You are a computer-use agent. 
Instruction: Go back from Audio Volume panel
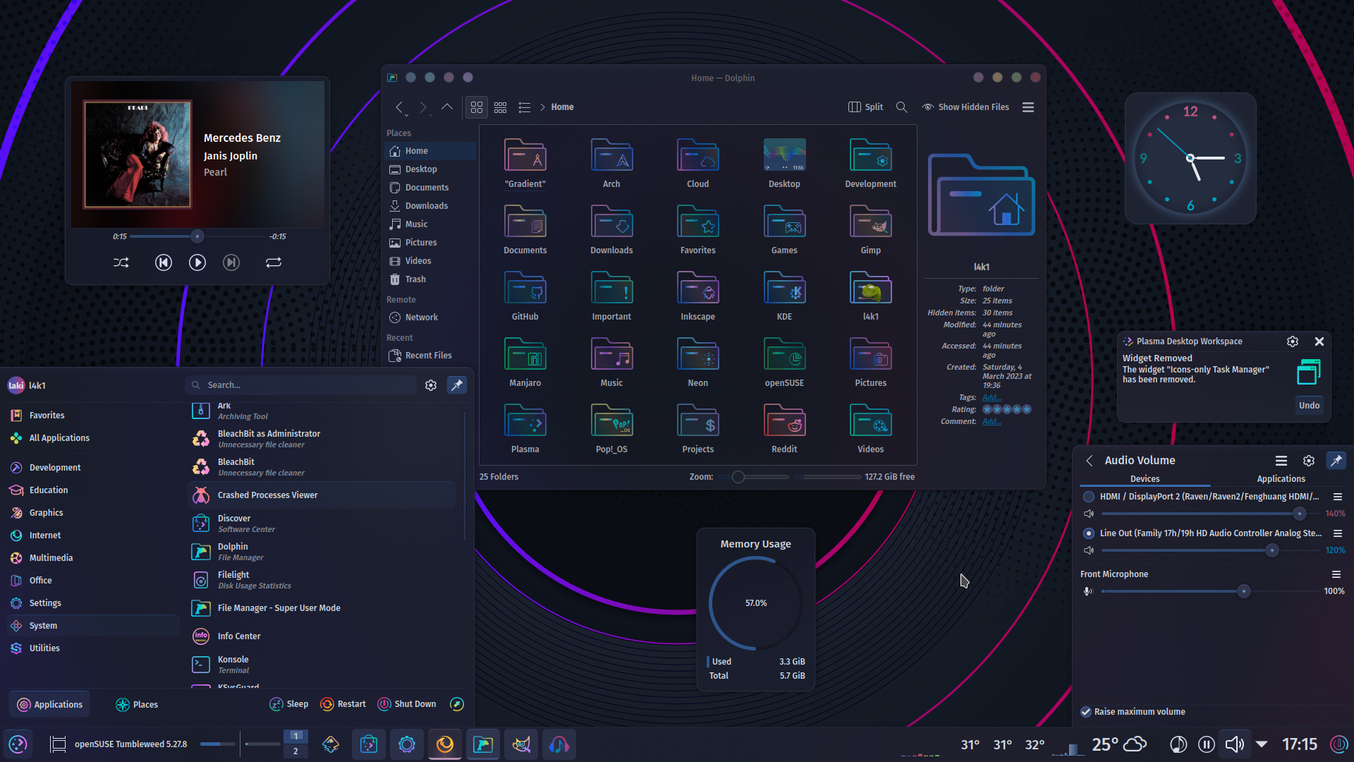pyautogui.click(x=1090, y=461)
